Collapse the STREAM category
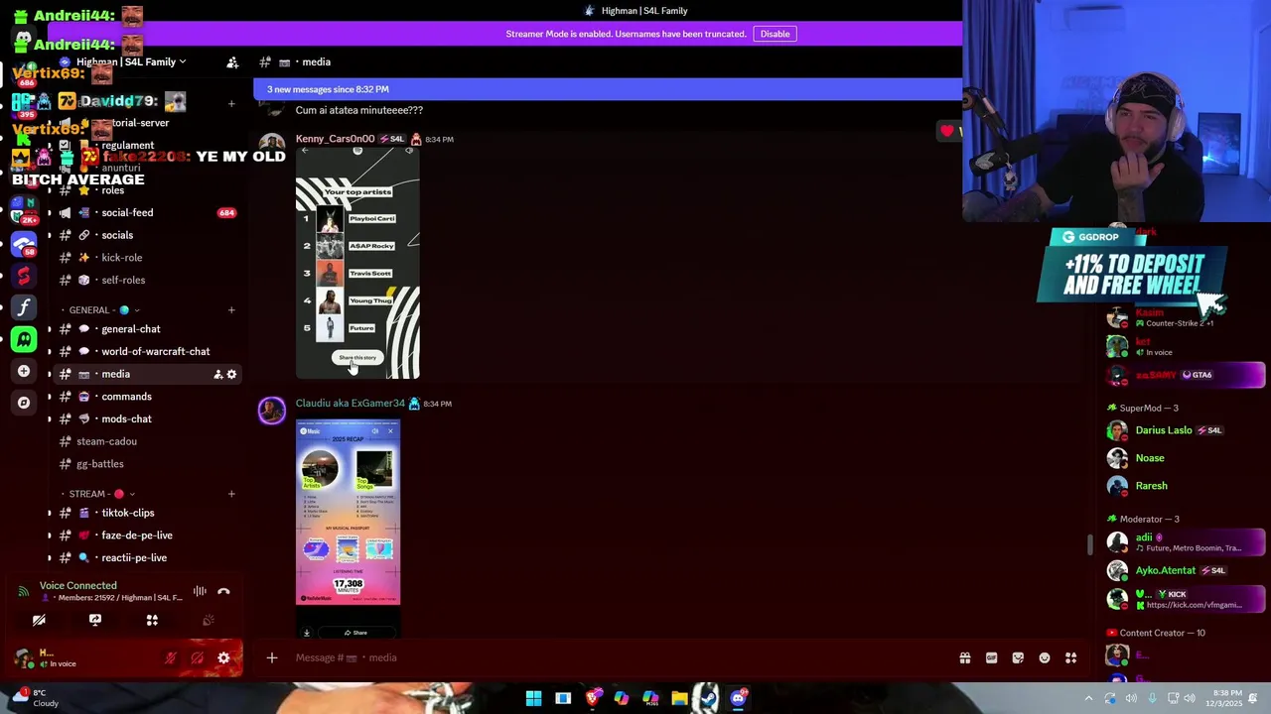This screenshot has width=1271, height=714. pos(97,494)
